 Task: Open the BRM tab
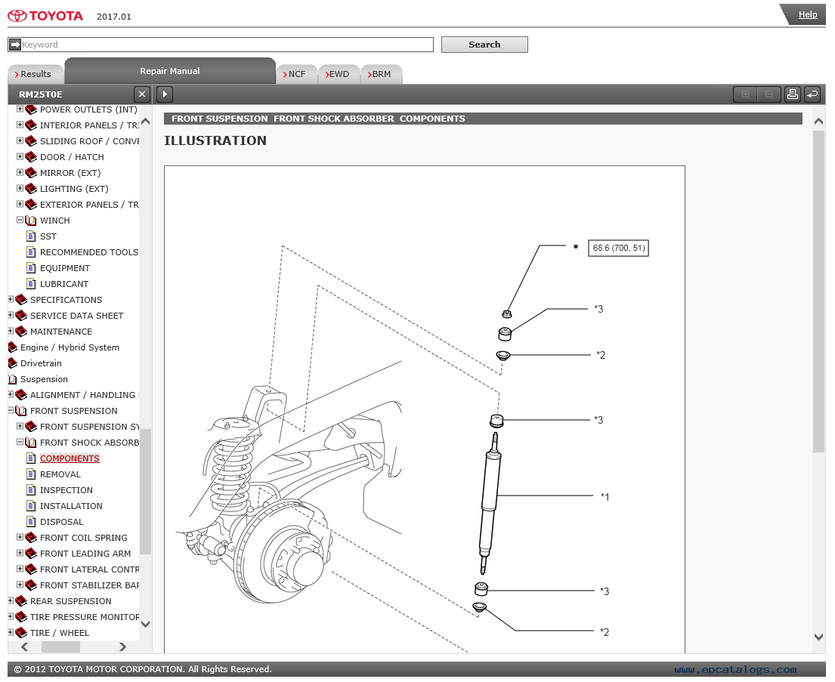[x=382, y=74]
